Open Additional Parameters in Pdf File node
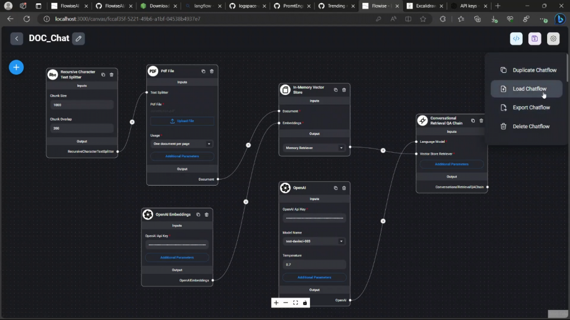This screenshot has height=320, width=570. (x=182, y=156)
